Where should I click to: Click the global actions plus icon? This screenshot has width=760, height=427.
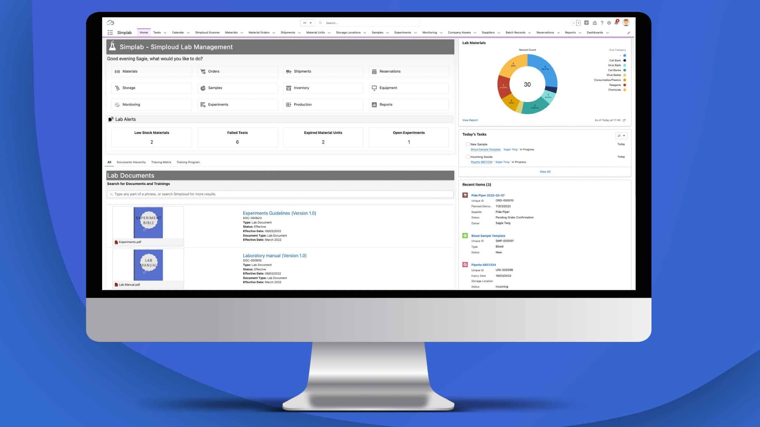click(x=586, y=23)
